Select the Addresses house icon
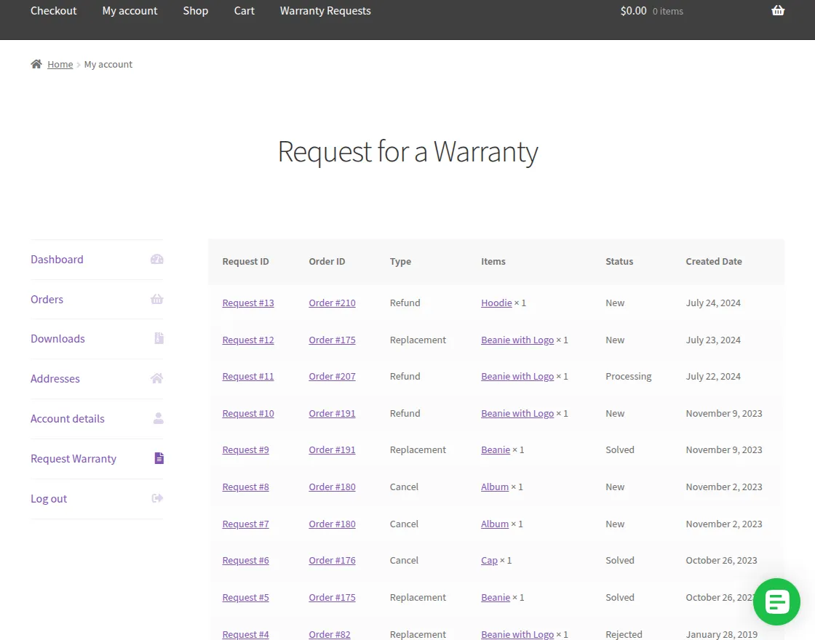The height and width of the screenshot is (640, 815). click(156, 378)
